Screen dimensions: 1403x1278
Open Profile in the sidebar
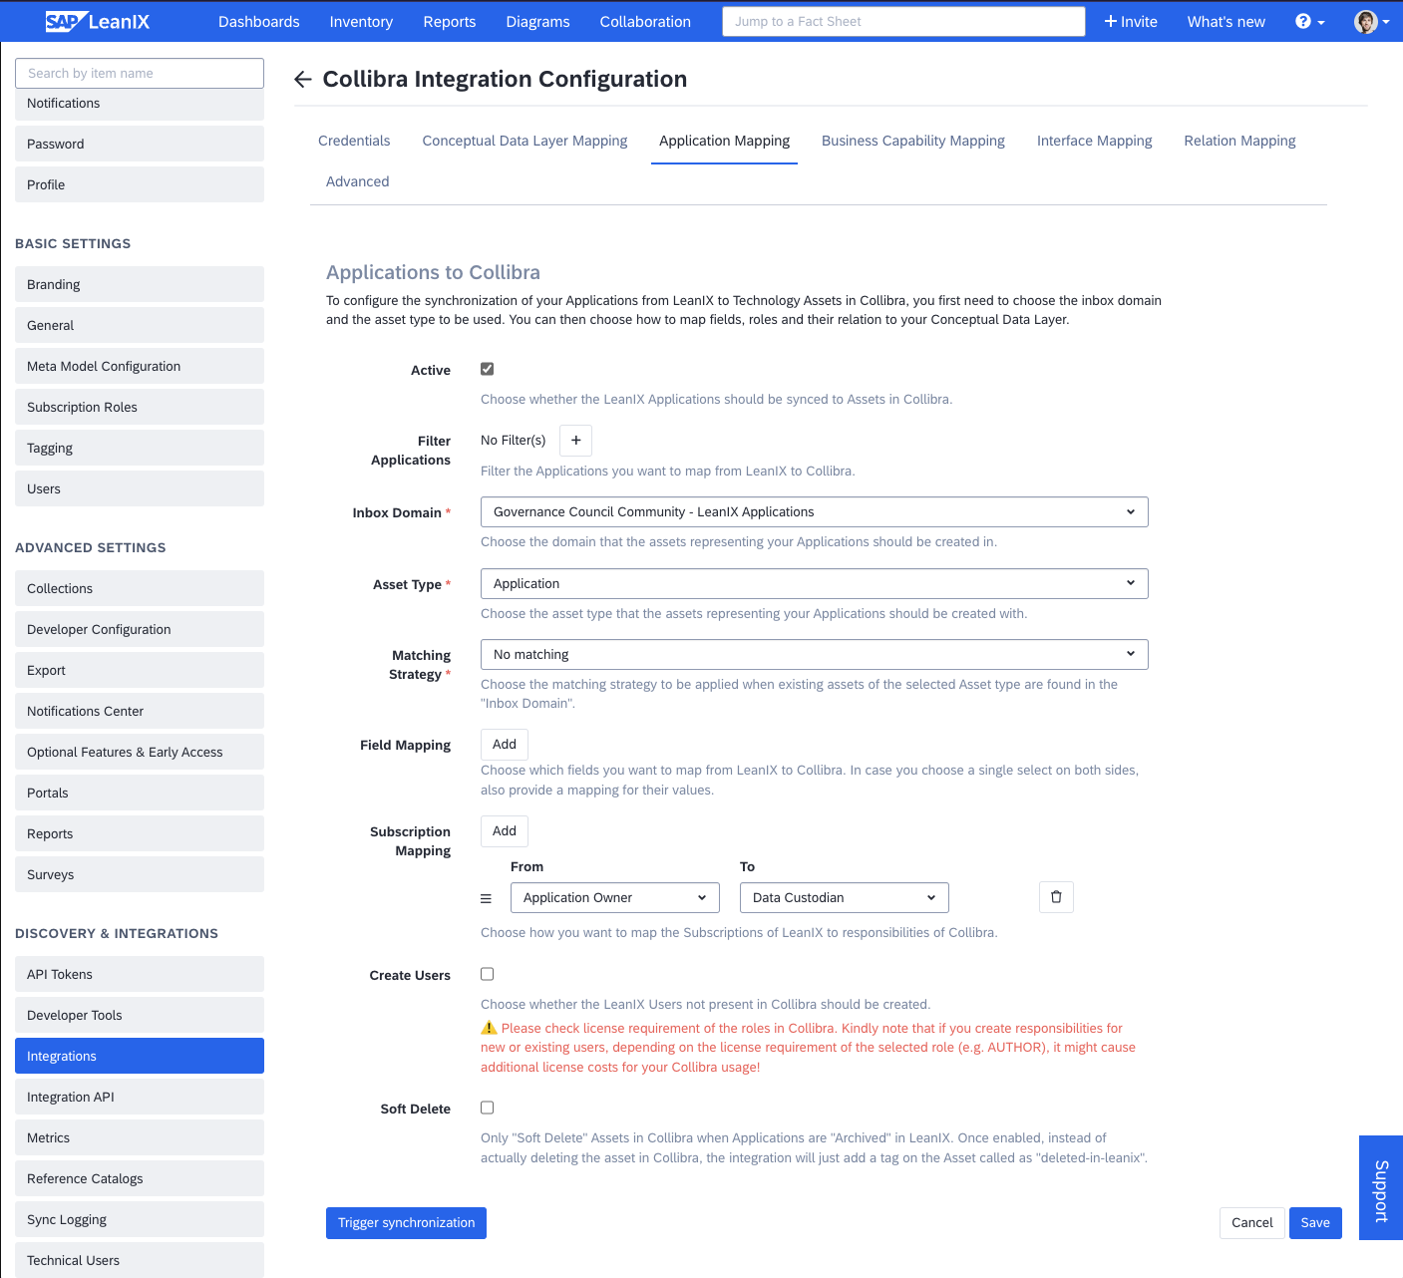[140, 184]
